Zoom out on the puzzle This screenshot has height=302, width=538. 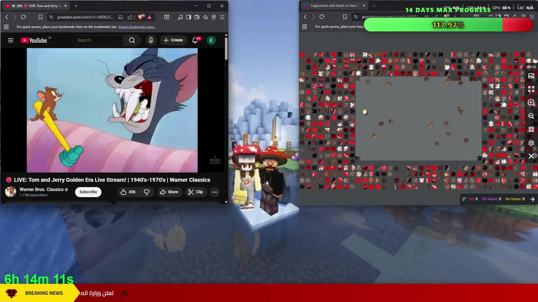[x=531, y=116]
